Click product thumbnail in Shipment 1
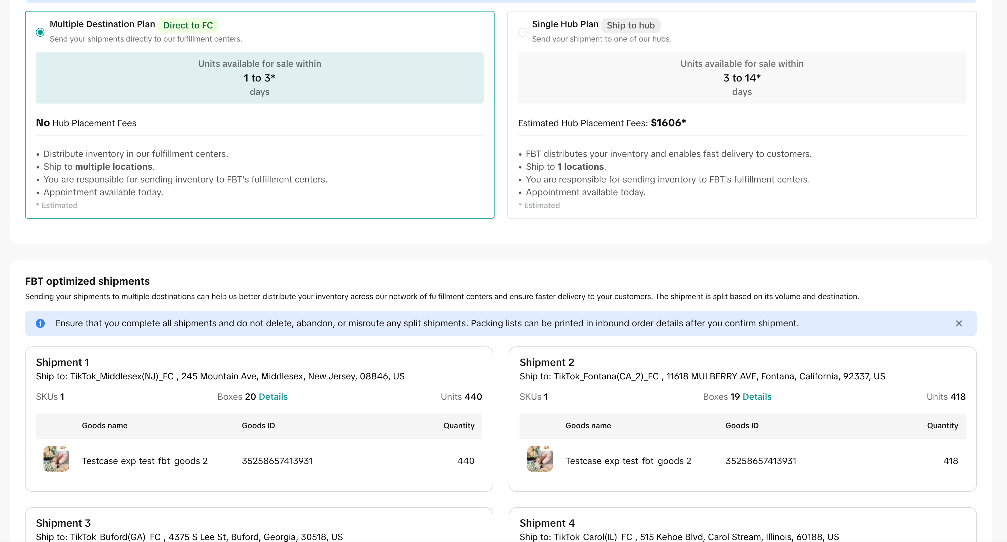Image resolution: width=1007 pixels, height=542 pixels. click(x=56, y=459)
